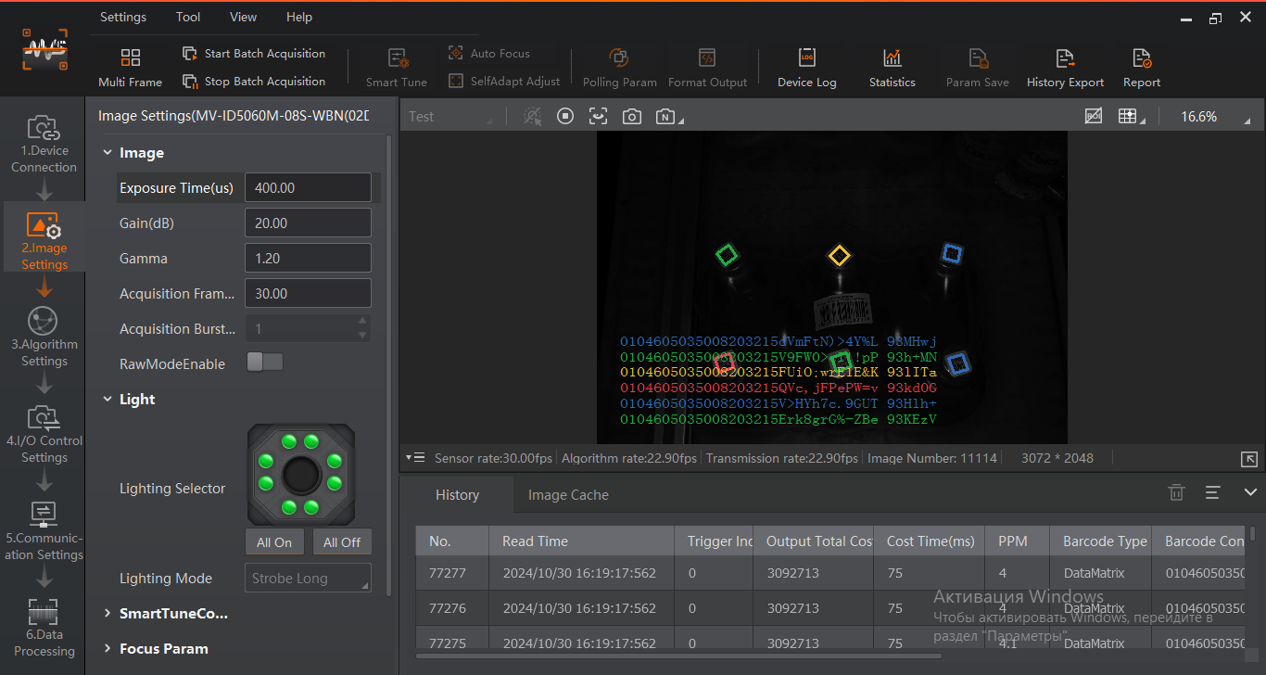The image size is (1266, 675).
Task: Open step 4 I/O Control Settings
Action: point(44,434)
